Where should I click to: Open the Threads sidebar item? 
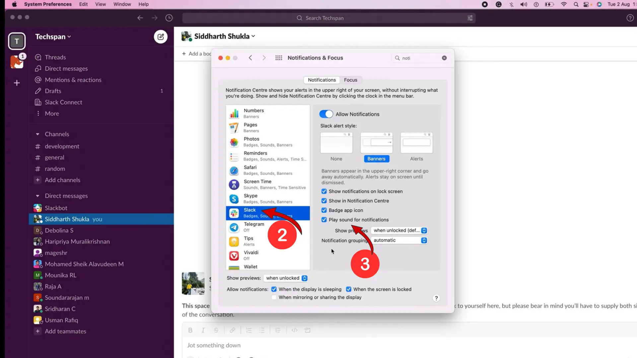[55, 57]
